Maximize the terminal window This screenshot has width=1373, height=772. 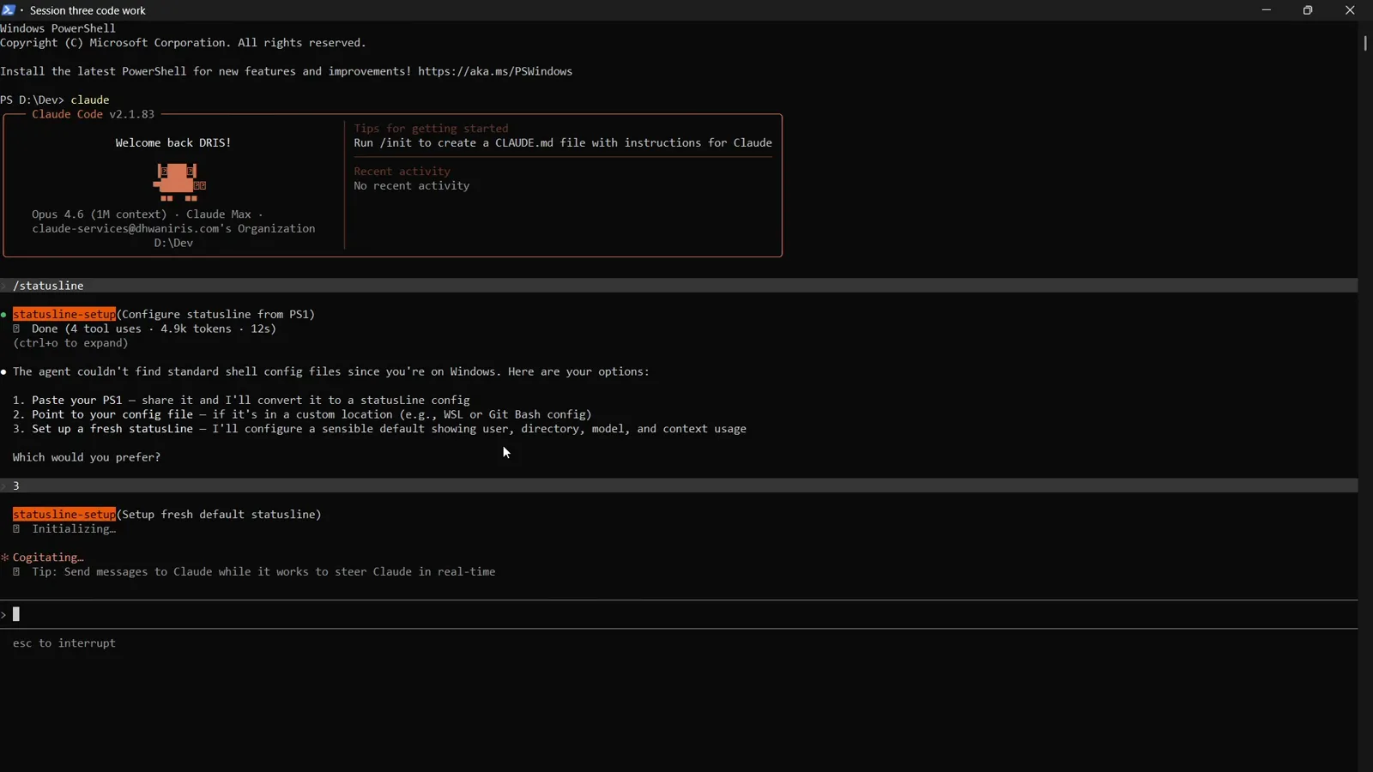(1308, 10)
